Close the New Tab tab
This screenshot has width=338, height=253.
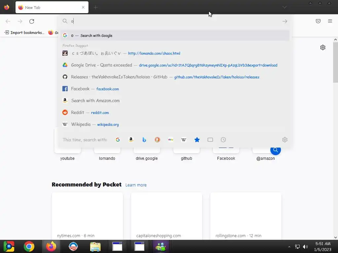pos(83,7)
